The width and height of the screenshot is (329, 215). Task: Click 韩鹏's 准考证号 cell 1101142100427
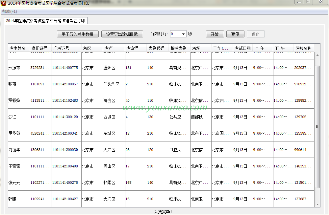point(65,199)
